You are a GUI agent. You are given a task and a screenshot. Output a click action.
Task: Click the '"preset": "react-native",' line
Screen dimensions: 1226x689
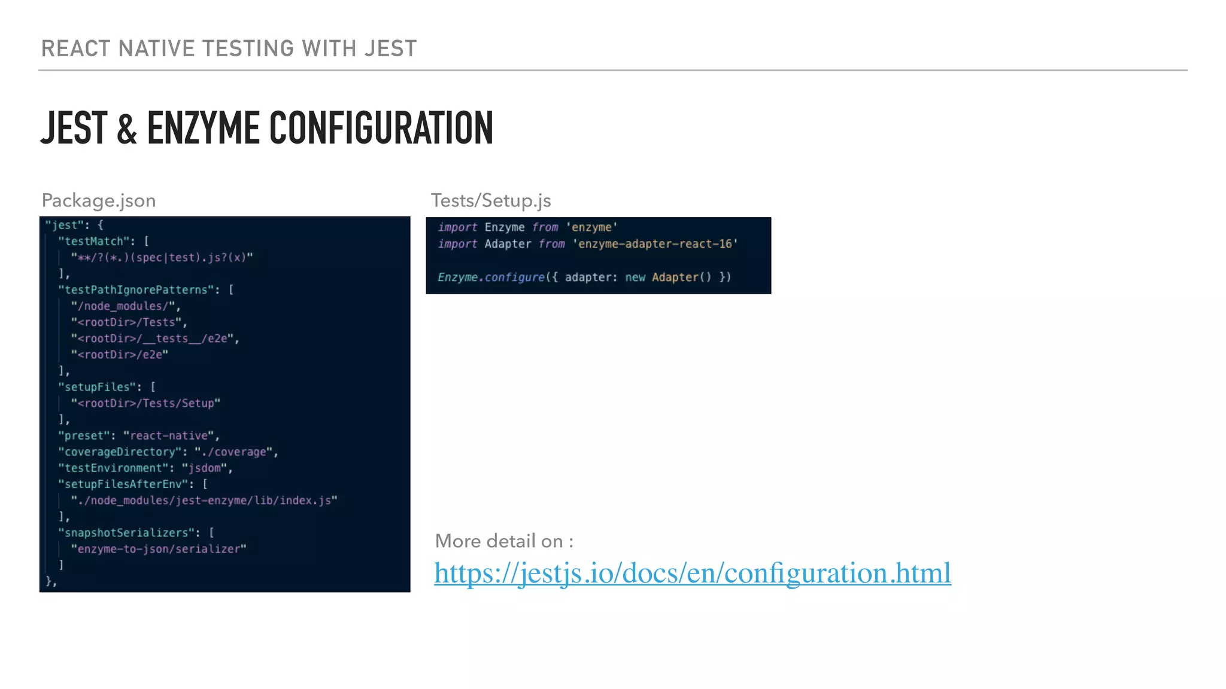coord(139,435)
